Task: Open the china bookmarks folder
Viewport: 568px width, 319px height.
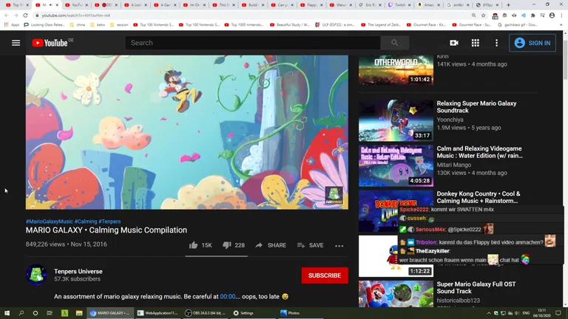Action: [x=78, y=24]
